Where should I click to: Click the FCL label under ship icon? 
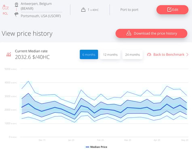5,13
